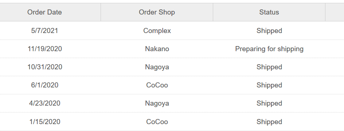Click Shipped status in the 1/15/2020 row
The height and width of the screenshot is (131, 344).
(269, 122)
